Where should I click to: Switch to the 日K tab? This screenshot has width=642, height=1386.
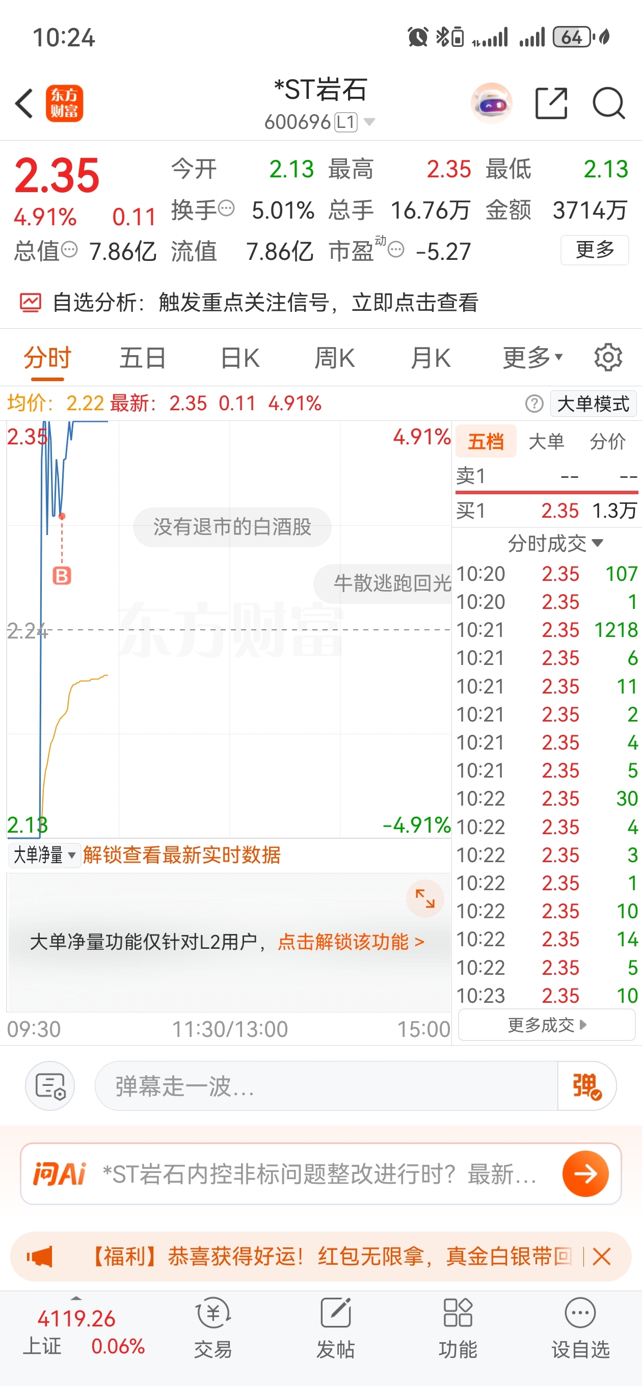tap(240, 357)
